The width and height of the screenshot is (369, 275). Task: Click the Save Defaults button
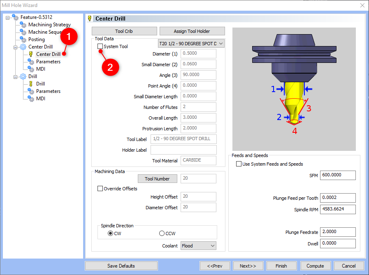tap(121, 266)
